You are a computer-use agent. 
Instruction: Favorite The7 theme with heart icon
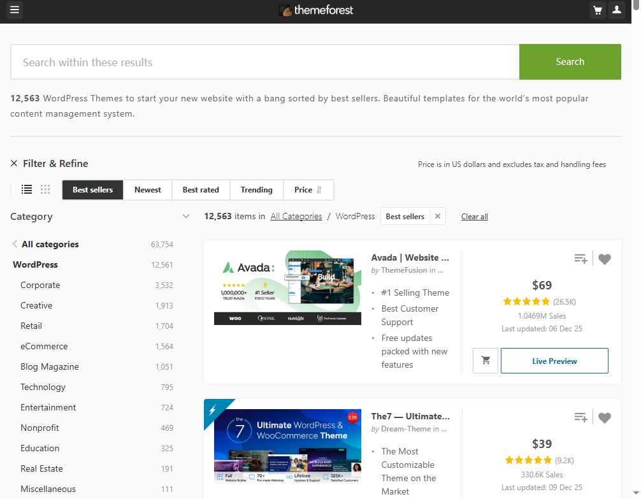tap(604, 417)
